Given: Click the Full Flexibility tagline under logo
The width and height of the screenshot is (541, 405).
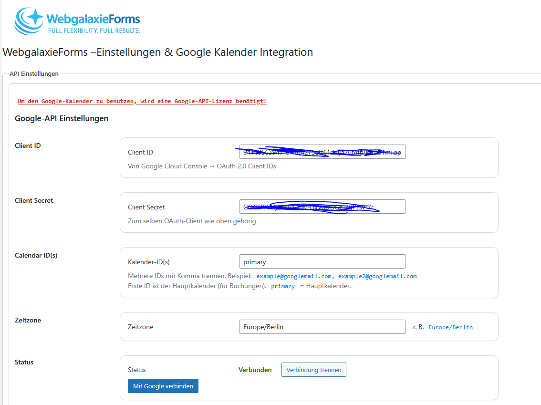Looking at the screenshot, I should coord(93,31).
